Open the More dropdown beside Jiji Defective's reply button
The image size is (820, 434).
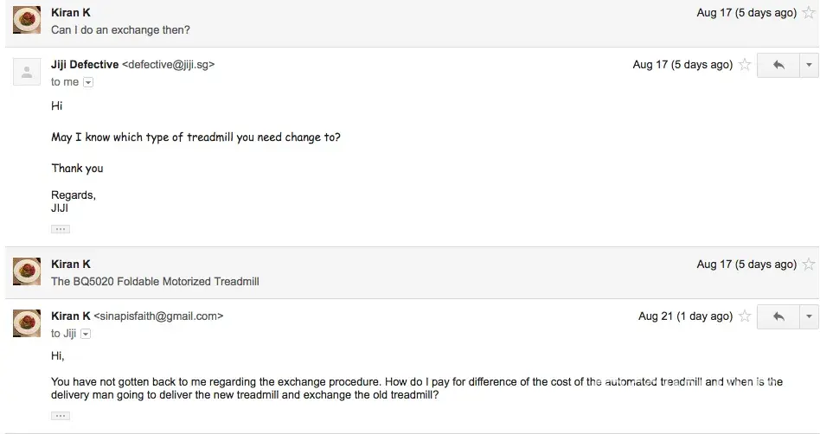tap(809, 66)
